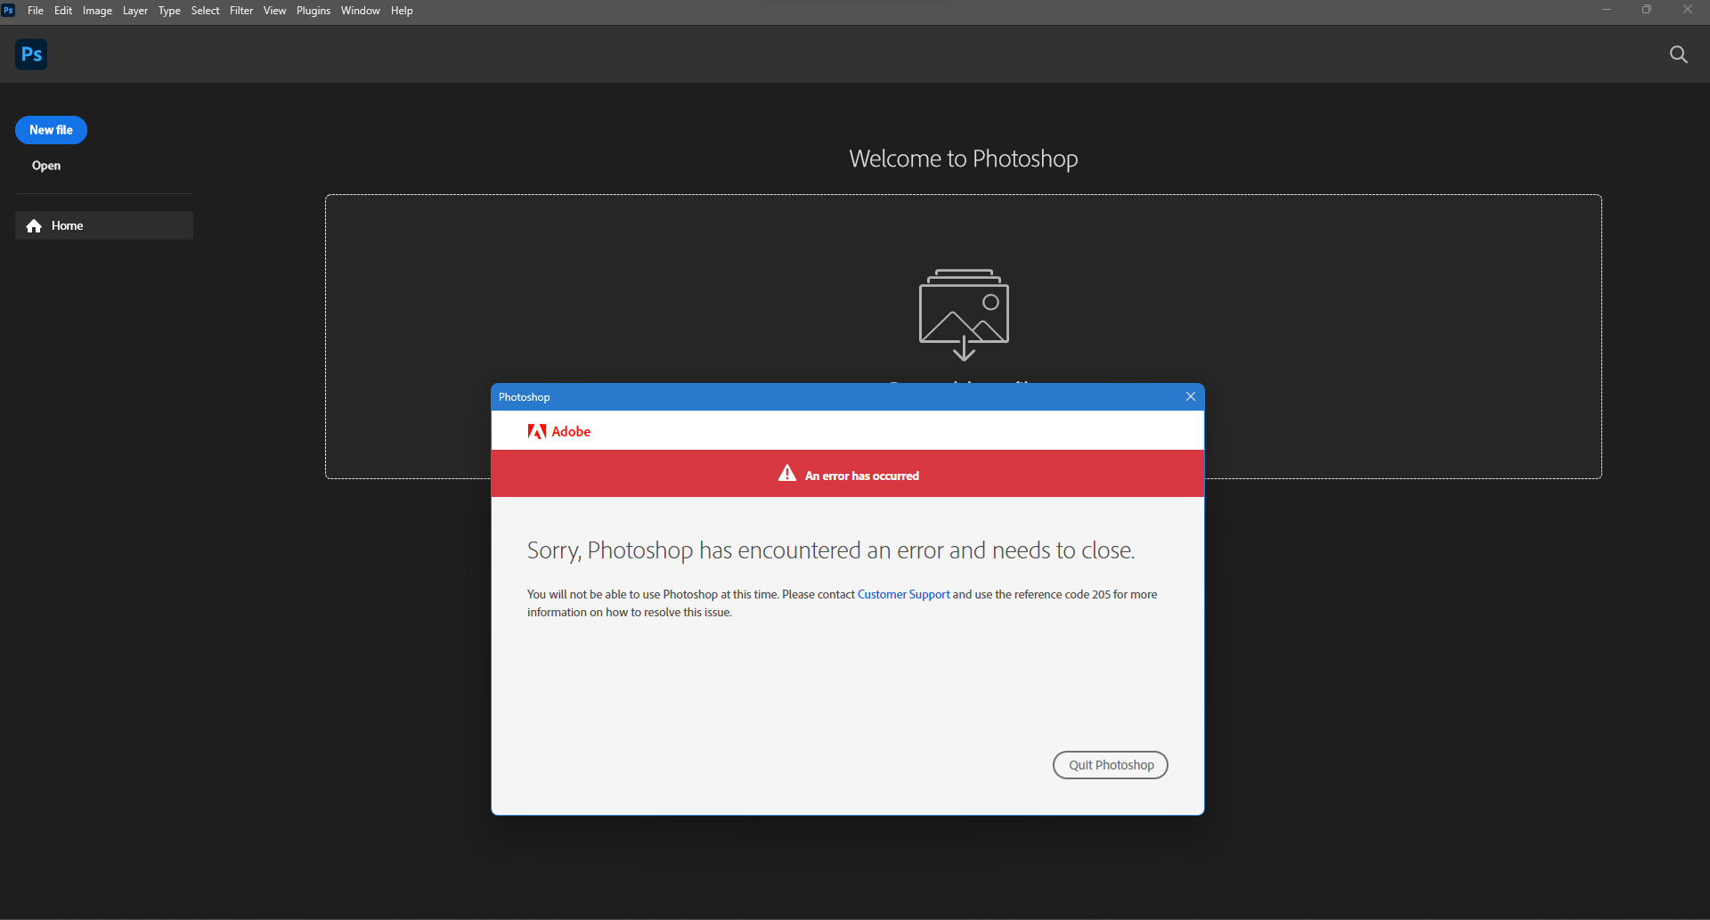This screenshot has height=920, width=1710.
Task: Open the Plugins menu
Action: pos(313,11)
